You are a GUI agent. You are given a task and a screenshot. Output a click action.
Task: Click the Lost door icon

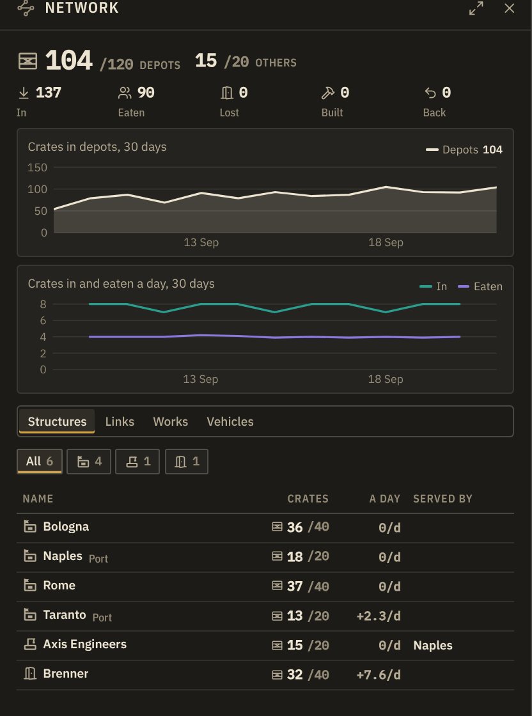pyautogui.click(x=226, y=93)
